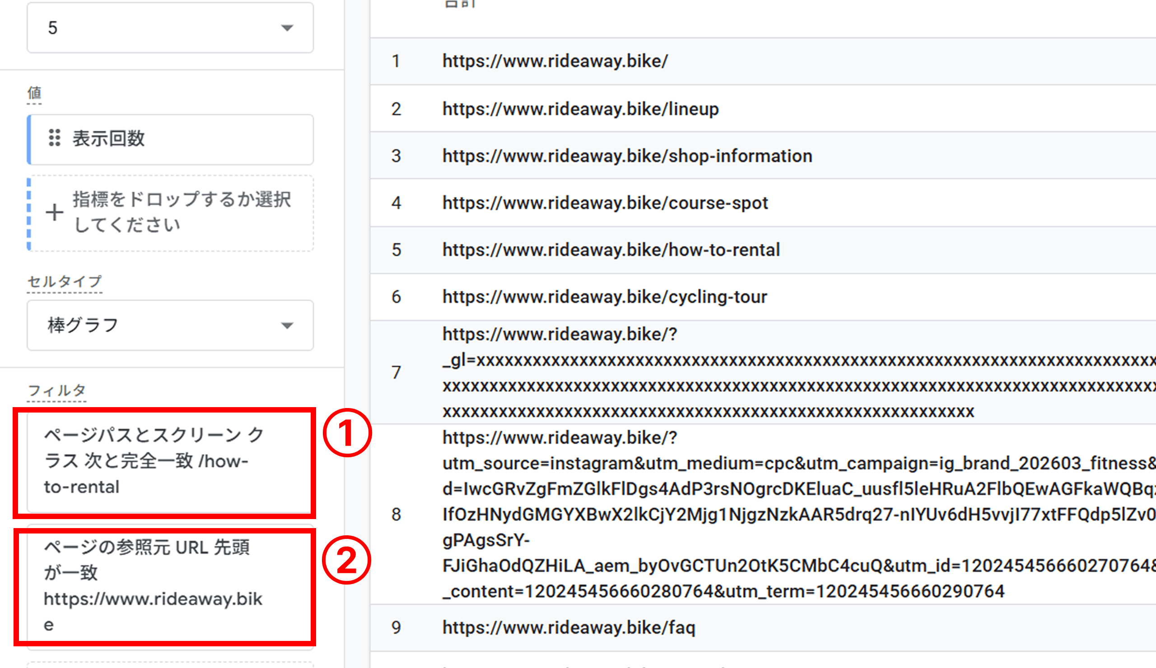Click the セルタイプ section label
The height and width of the screenshot is (668, 1156).
pyautogui.click(x=65, y=282)
